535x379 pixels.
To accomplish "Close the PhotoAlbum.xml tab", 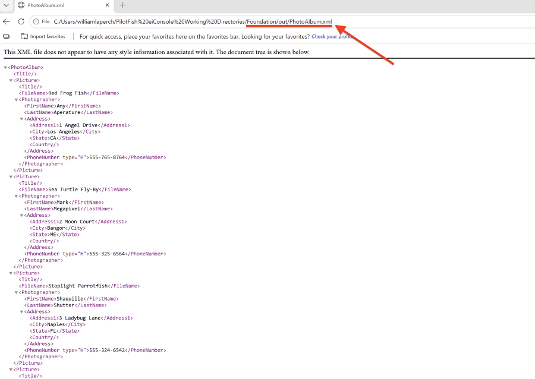I will click(107, 5).
